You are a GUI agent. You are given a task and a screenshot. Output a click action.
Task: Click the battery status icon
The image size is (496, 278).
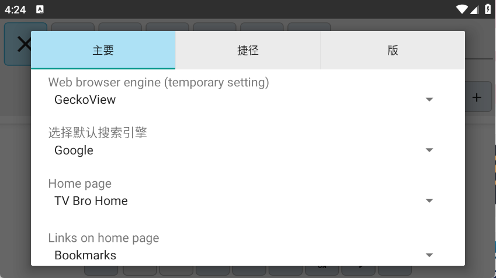coord(487,9)
